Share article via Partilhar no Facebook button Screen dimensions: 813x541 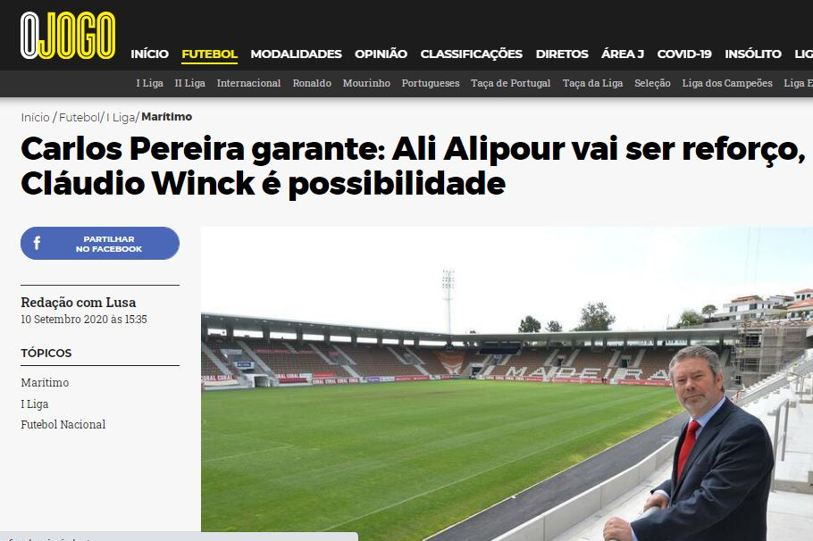point(100,244)
